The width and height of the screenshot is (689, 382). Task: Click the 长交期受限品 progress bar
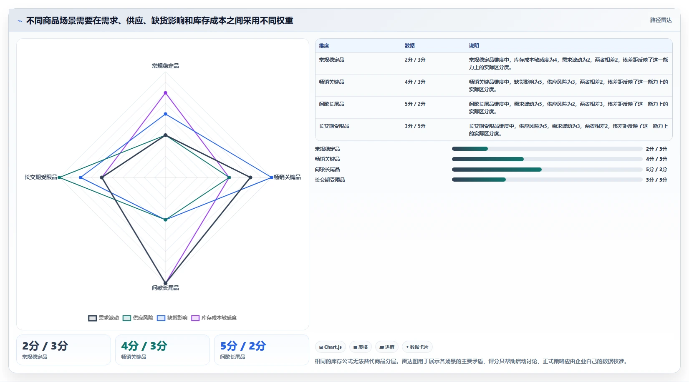pos(547,180)
